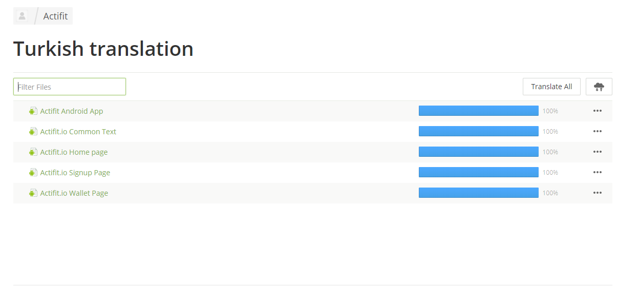Open the Actifit Android App file link
The image size is (639, 289).
tap(72, 111)
